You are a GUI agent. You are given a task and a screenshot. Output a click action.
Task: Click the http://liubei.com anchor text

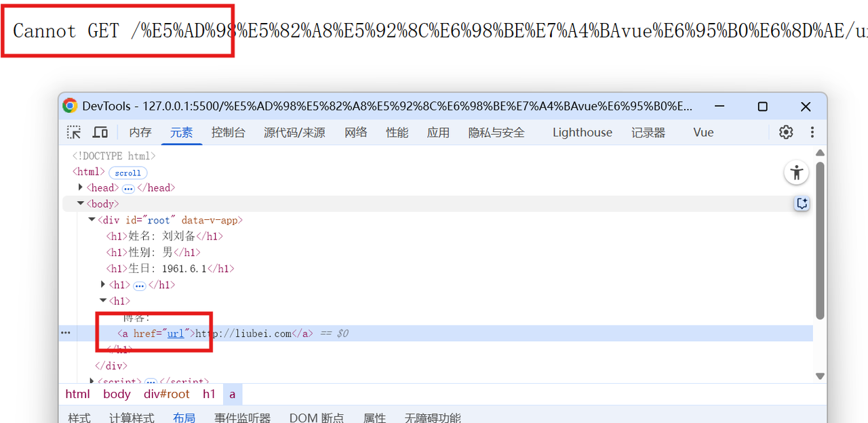243,334
